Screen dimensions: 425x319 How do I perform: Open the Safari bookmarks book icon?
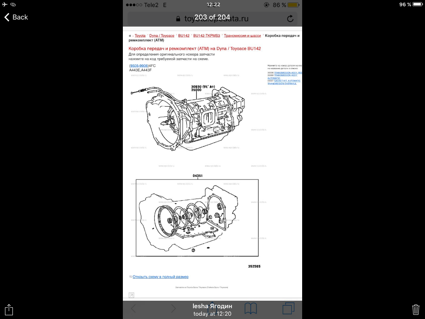click(x=250, y=308)
